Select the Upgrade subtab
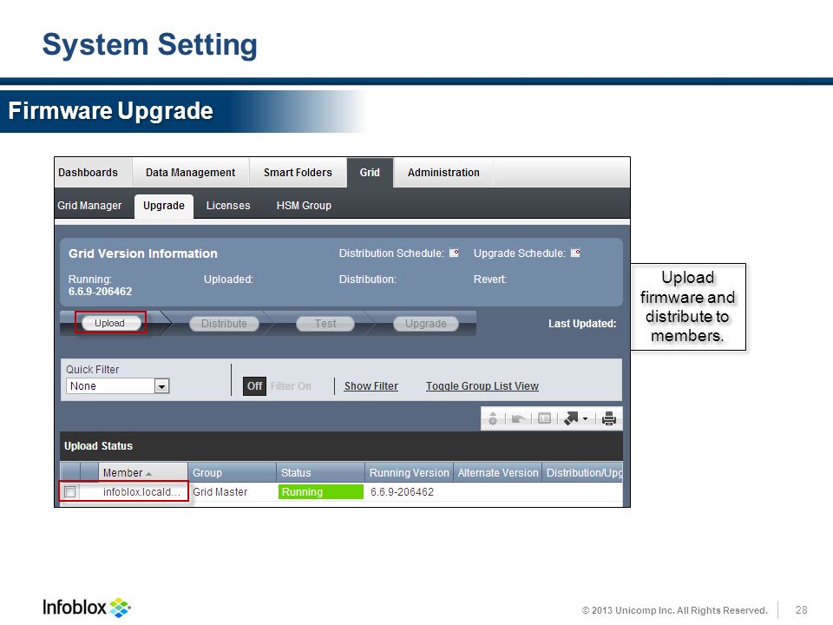Screen dimensions: 833x625 (164, 206)
